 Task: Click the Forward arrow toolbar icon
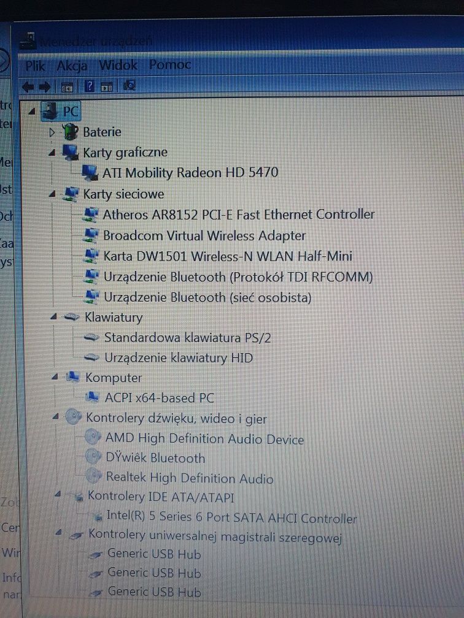45,86
